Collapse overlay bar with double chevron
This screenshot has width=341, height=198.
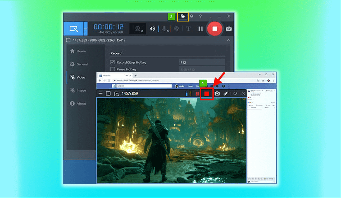[235, 93]
